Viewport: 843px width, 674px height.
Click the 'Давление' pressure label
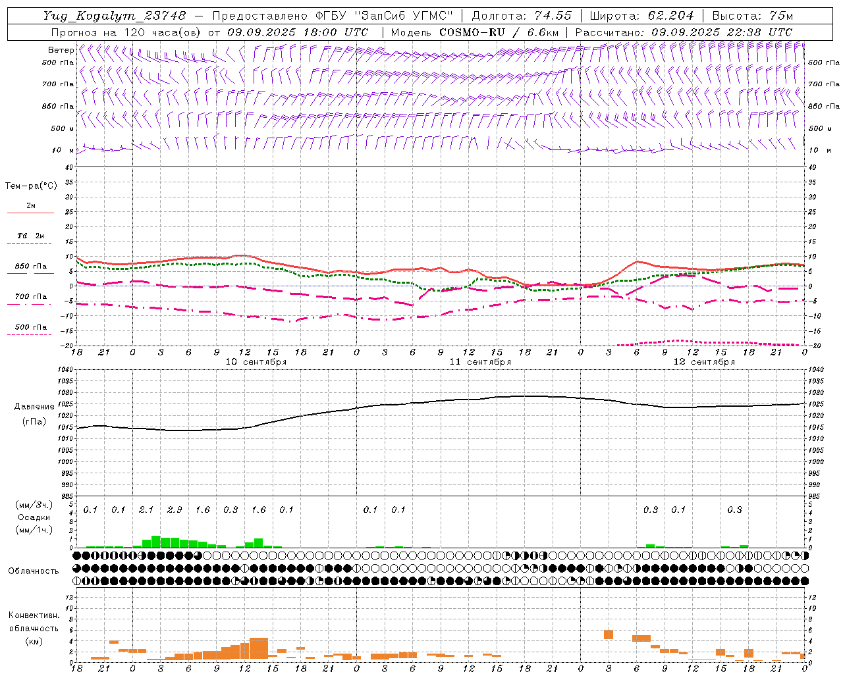tap(34, 407)
